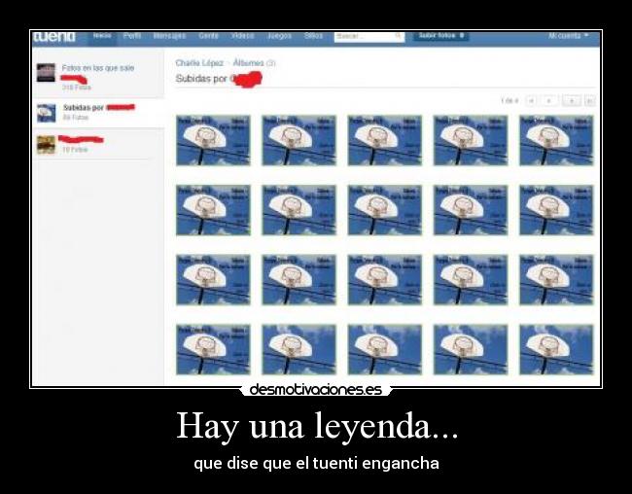This screenshot has width=632, height=494.
Task: Switch to the Gente tab
Action: point(208,36)
